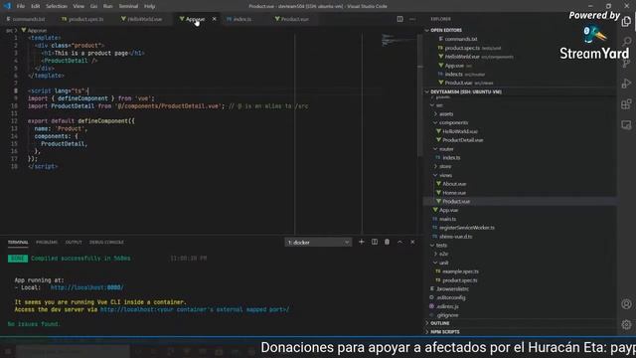Select the TERMINAL panel tab

18,243
